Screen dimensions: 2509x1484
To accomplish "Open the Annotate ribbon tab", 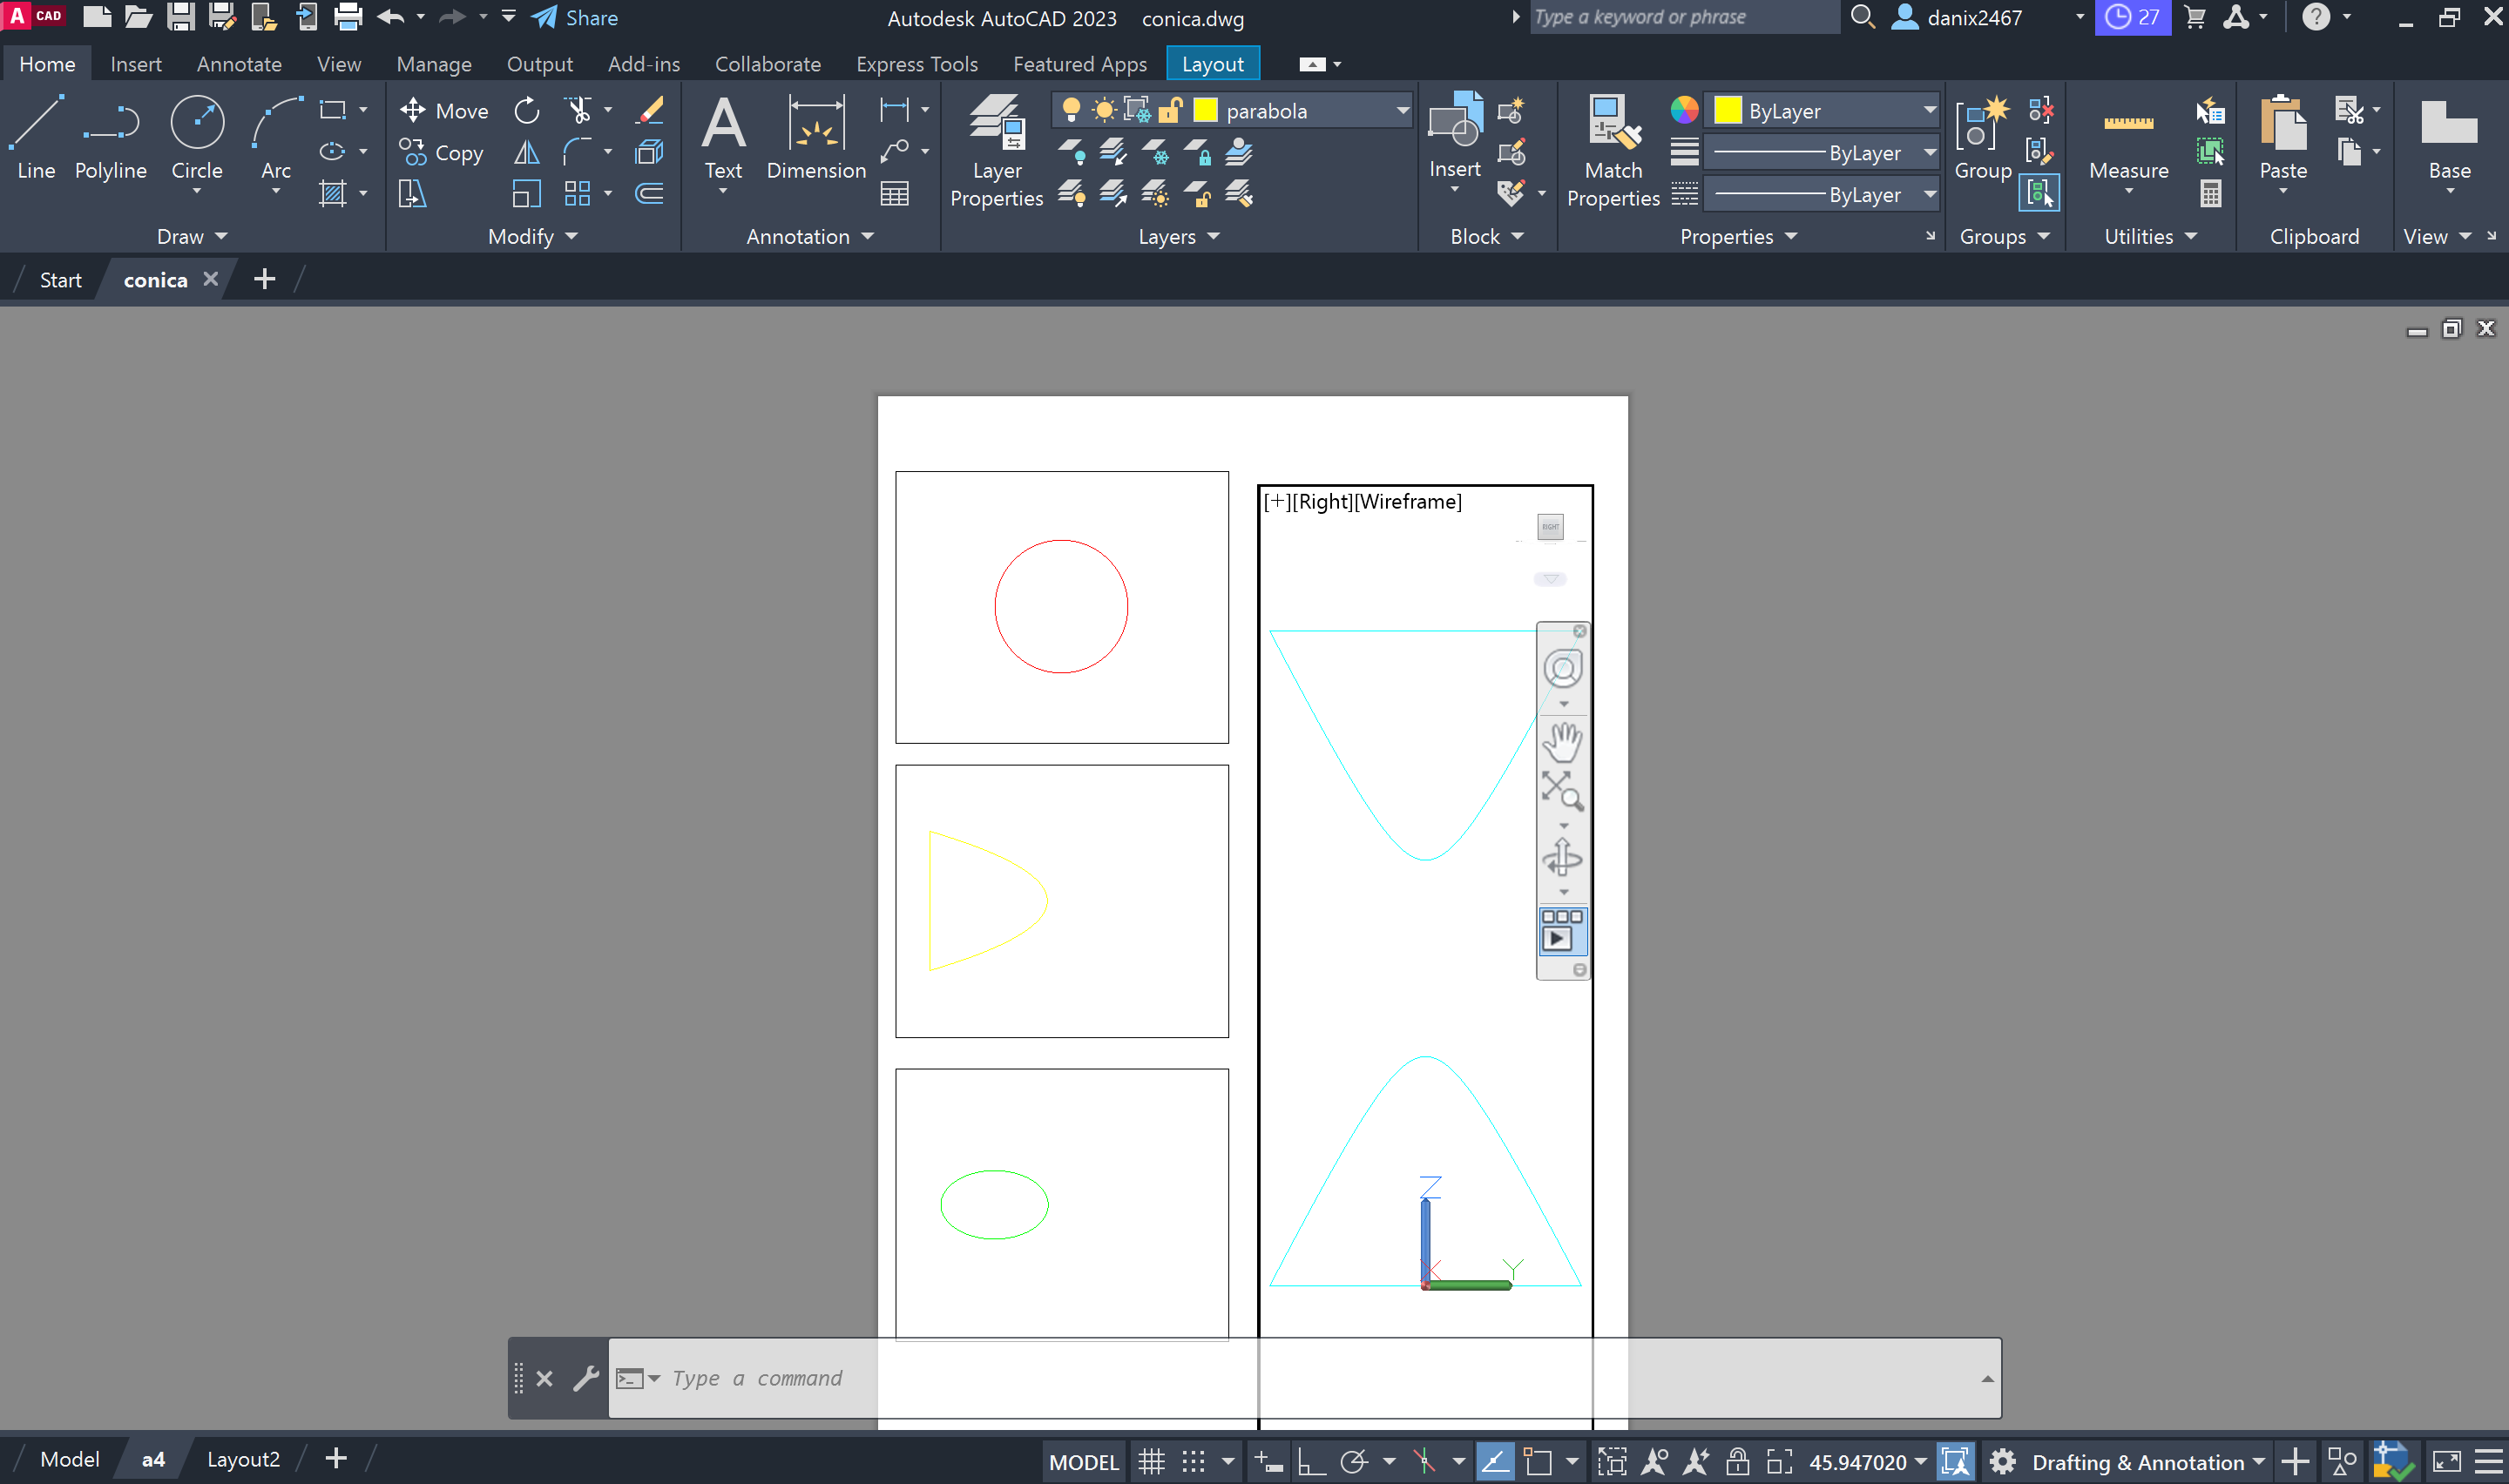I will coord(239,64).
